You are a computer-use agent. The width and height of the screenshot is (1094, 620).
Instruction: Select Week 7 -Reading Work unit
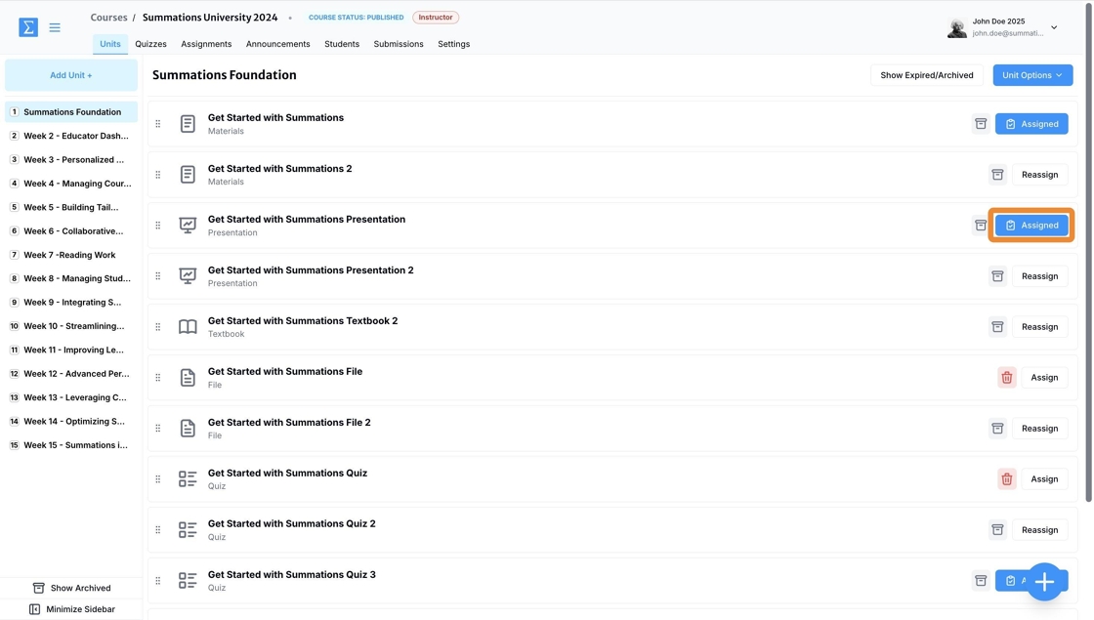[x=71, y=255]
